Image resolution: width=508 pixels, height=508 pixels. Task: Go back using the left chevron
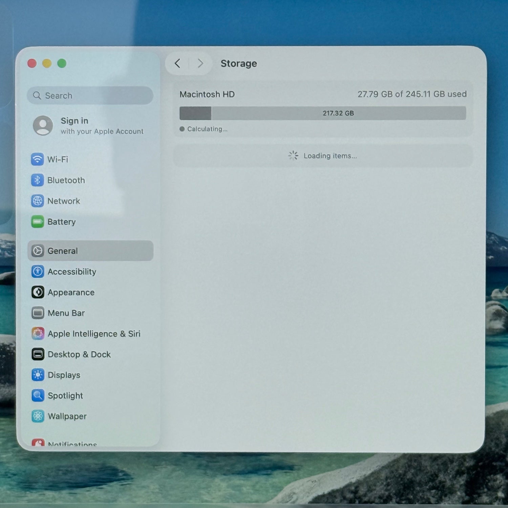[x=177, y=63]
